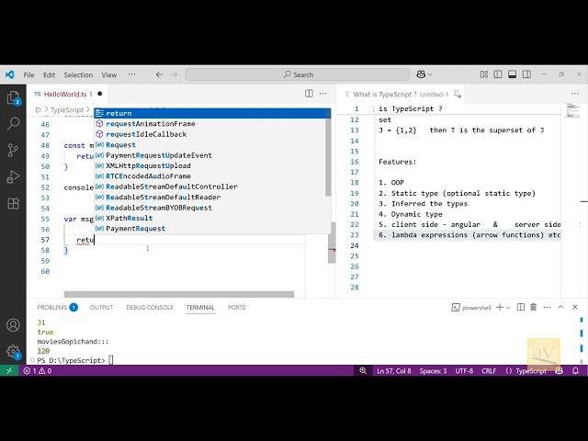Viewport: 588px width, 441px height.
Task: Click Ln 57, Col 8 cursor position
Action: [x=394, y=371]
